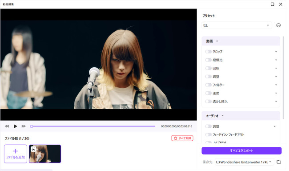Toggle the audio 調整 switch
The height and width of the screenshot is (171, 289).
209,126
